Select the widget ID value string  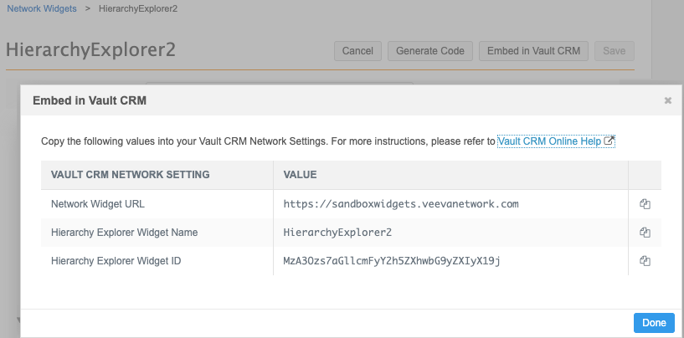[392, 261]
